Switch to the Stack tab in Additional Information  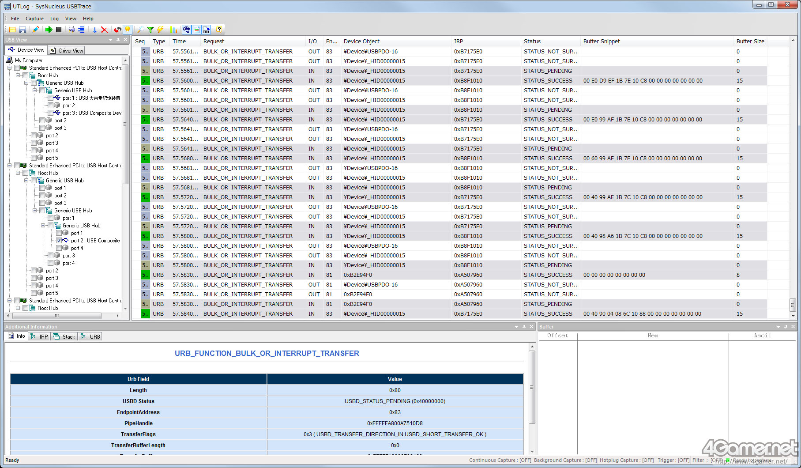[64, 336]
